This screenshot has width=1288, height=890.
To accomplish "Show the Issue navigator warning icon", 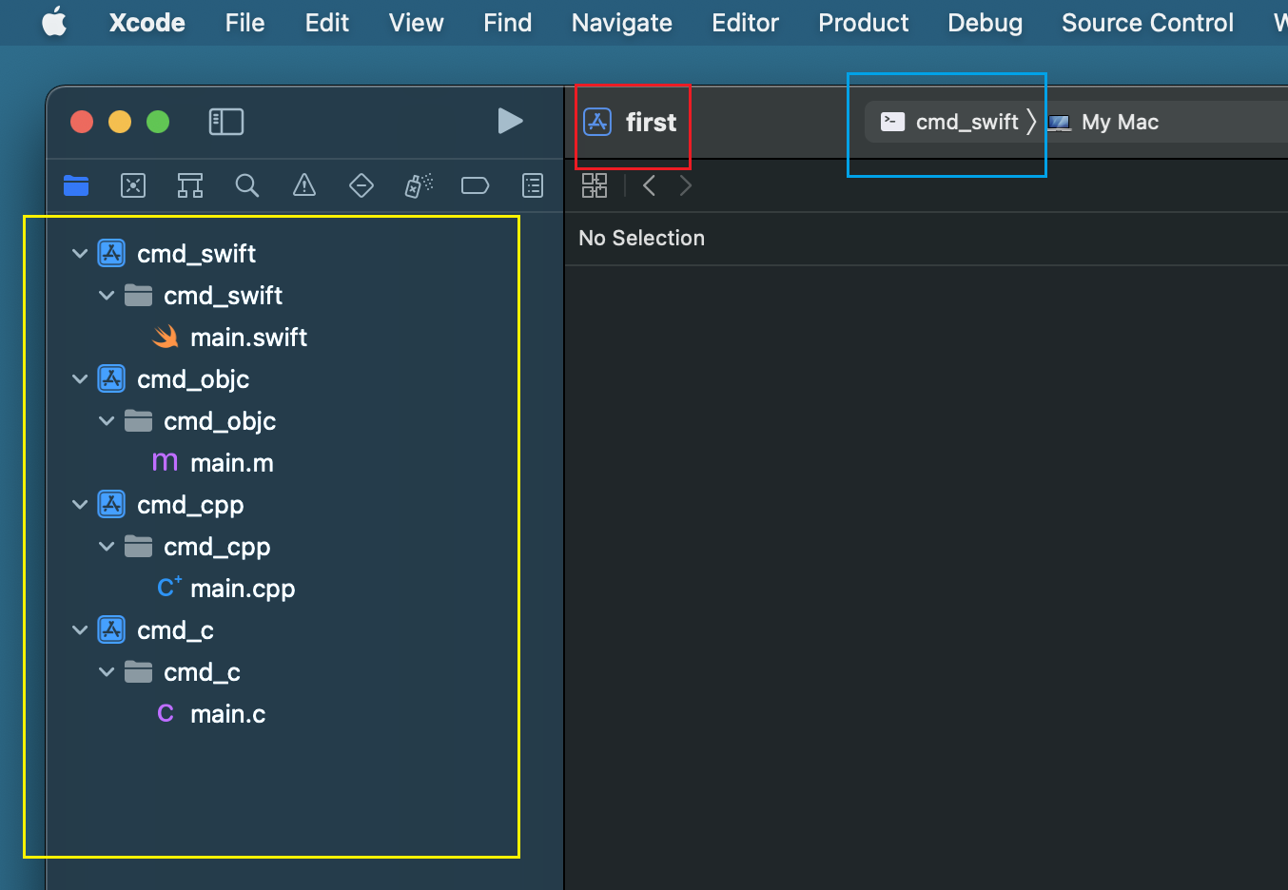I will tap(304, 185).
